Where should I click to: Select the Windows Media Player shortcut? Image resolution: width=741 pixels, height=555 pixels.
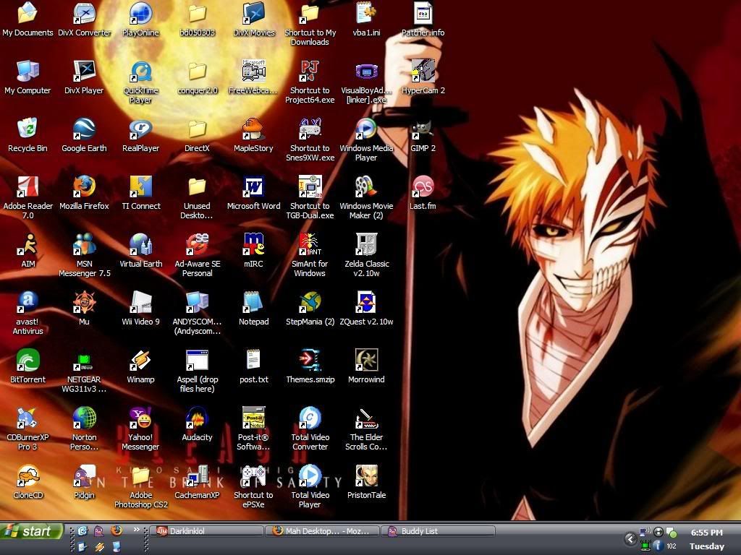pos(366,140)
